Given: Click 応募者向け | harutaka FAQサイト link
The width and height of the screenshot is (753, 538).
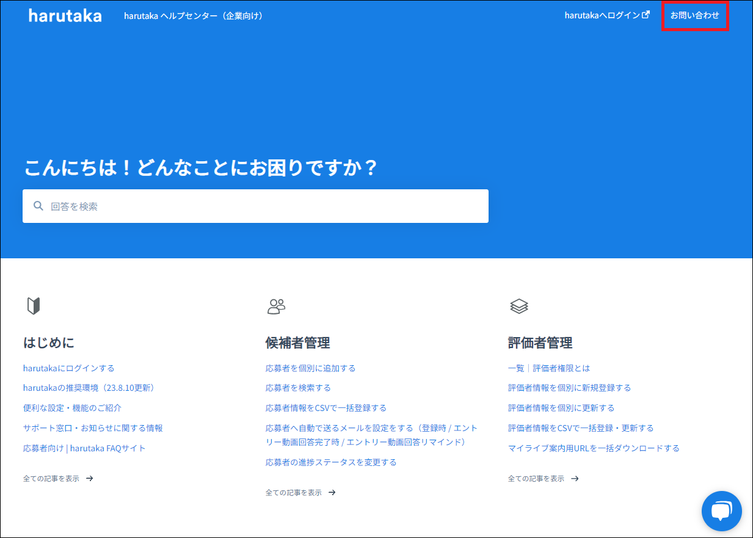Looking at the screenshot, I should click(x=84, y=448).
